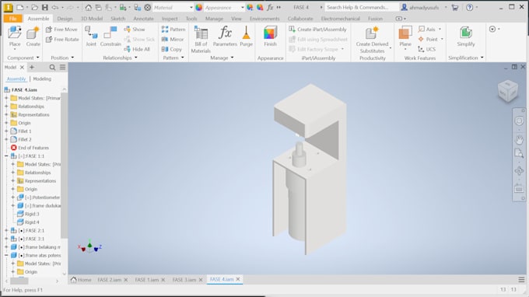The width and height of the screenshot is (529, 297).
Task: Expand the FASE 2:1 tree node
Action: [x=6, y=231]
